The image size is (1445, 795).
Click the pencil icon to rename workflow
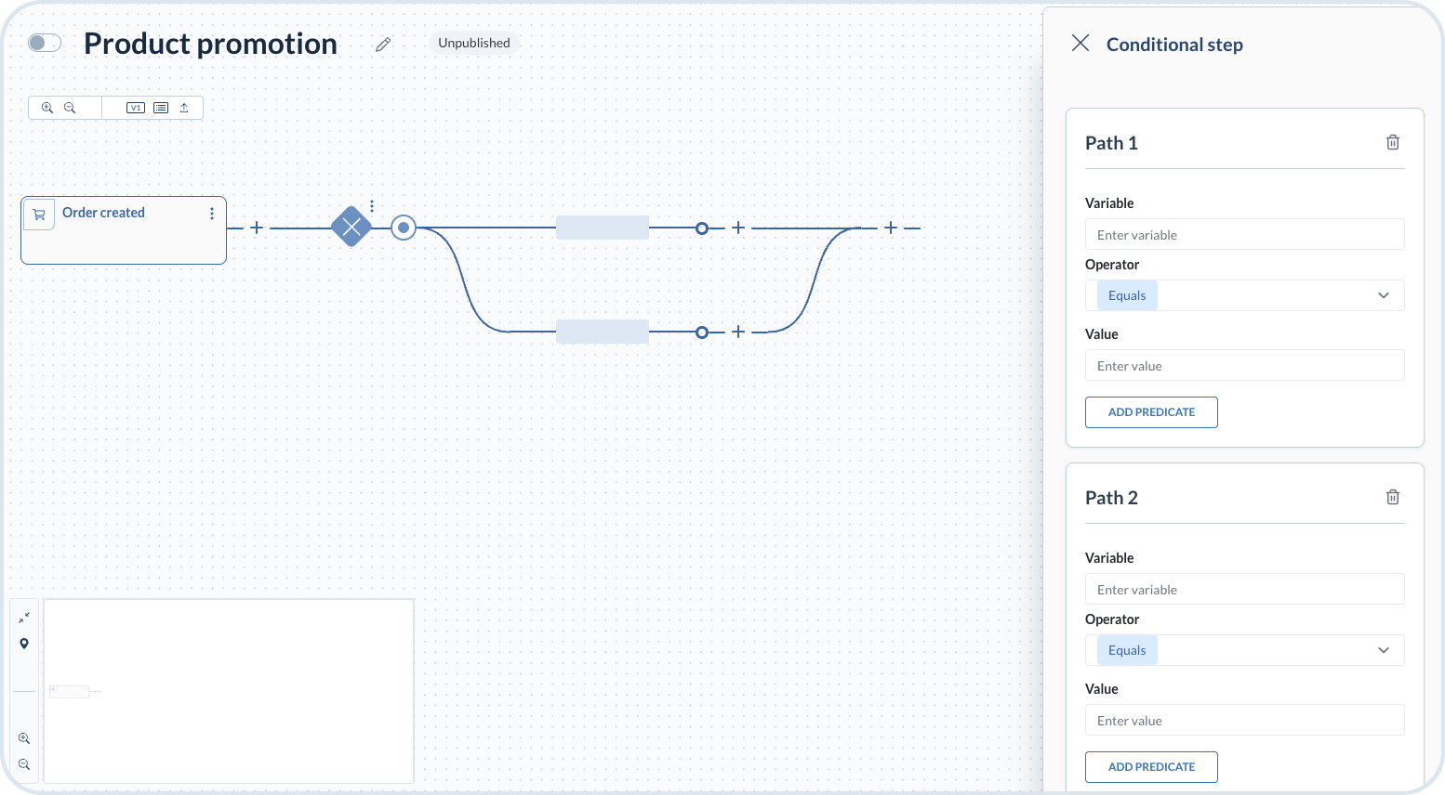[x=383, y=45]
